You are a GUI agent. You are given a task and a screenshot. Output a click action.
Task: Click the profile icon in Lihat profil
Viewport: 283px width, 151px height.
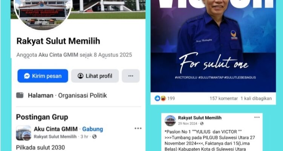pyautogui.click(x=80, y=76)
